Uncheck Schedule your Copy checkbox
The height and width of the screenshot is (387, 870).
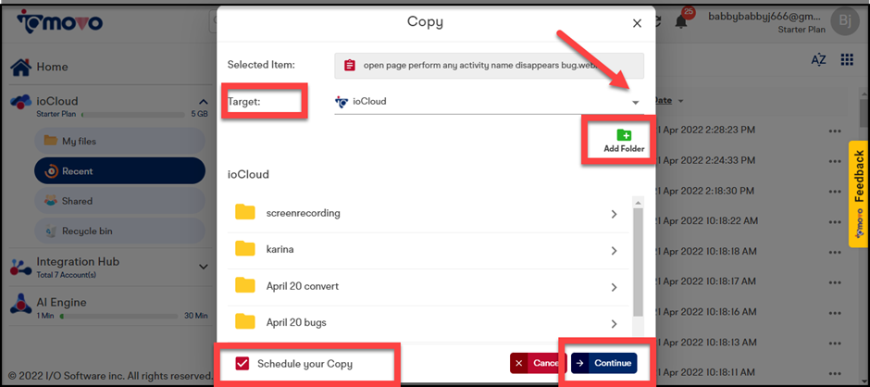pos(242,364)
